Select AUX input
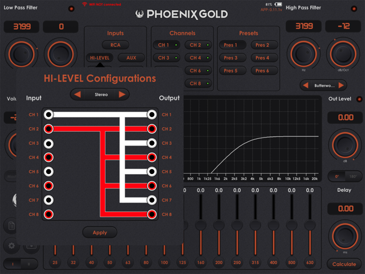 coord(131,58)
